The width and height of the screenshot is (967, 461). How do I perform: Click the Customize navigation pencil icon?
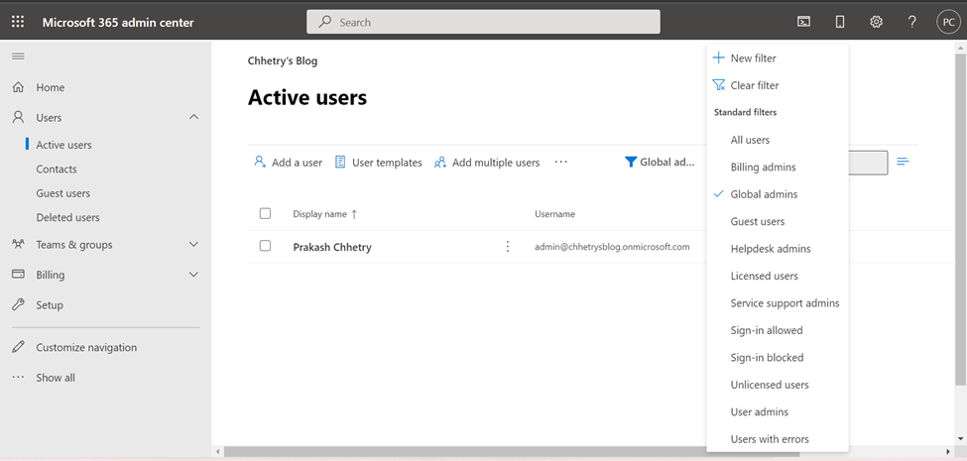pyautogui.click(x=18, y=347)
